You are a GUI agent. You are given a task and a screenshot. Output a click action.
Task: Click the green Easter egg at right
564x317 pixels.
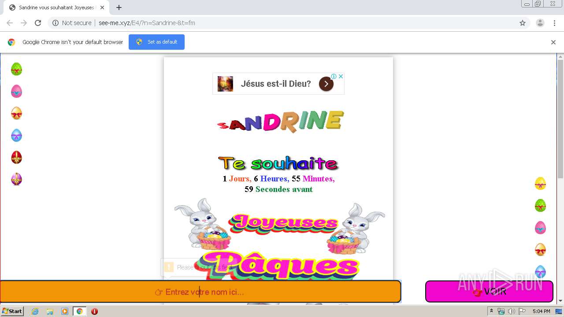(540, 206)
